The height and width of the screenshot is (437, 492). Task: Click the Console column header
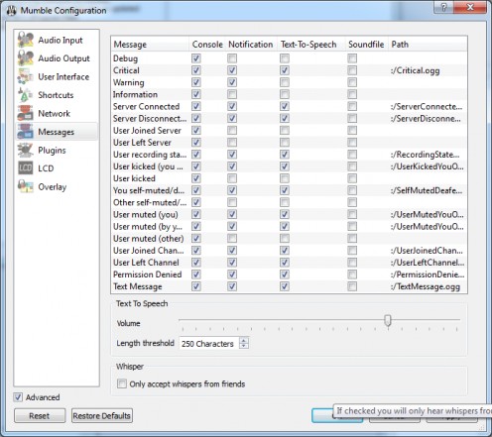207,45
